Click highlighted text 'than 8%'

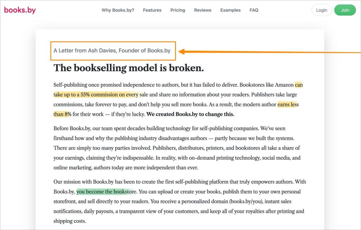(x=62, y=114)
